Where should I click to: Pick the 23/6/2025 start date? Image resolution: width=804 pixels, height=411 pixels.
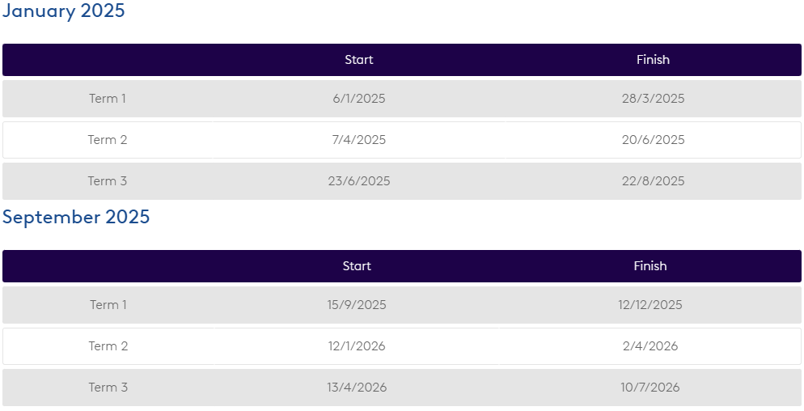click(359, 181)
